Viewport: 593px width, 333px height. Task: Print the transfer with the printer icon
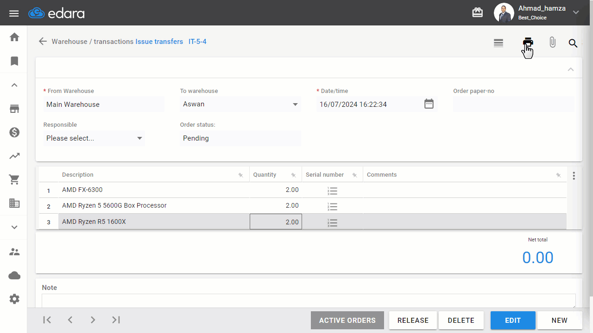pyautogui.click(x=528, y=43)
